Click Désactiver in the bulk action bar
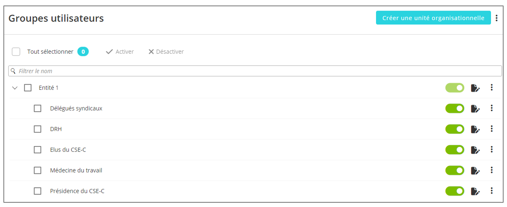Viewport: 507px width, 207px height. pyautogui.click(x=166, y=52)
